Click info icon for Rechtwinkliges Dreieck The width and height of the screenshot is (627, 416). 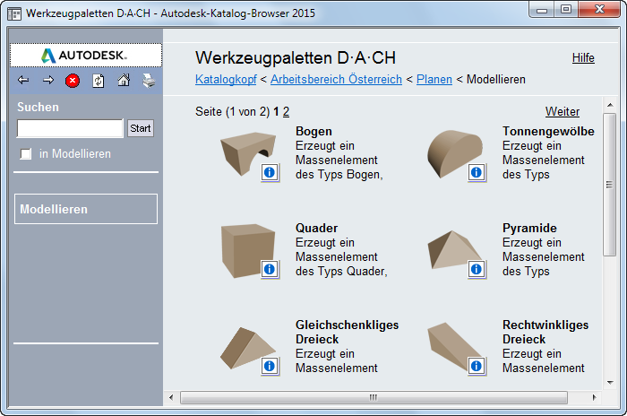pos(477,366)
